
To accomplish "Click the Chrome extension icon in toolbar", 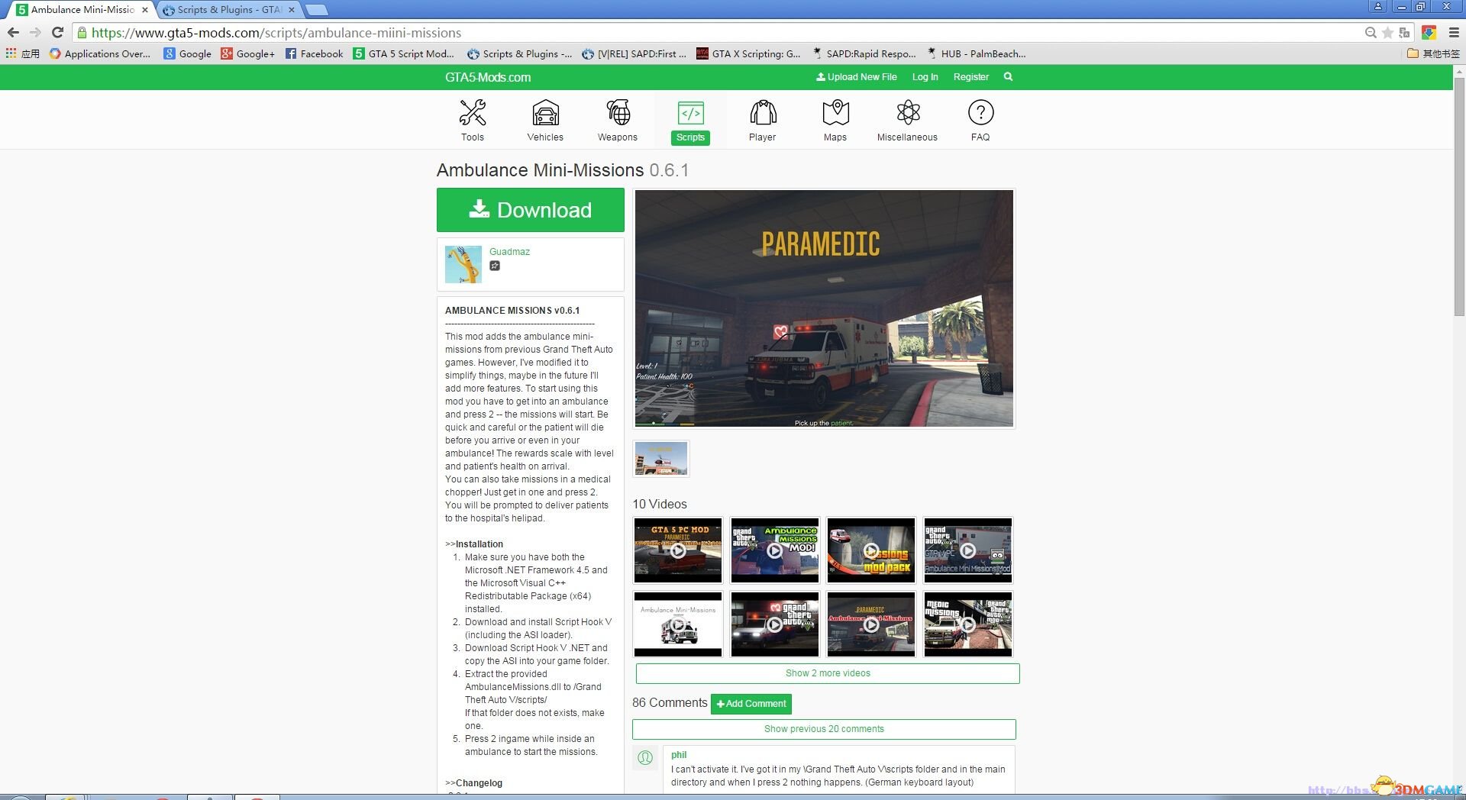I will click(x=1429, y=33).
